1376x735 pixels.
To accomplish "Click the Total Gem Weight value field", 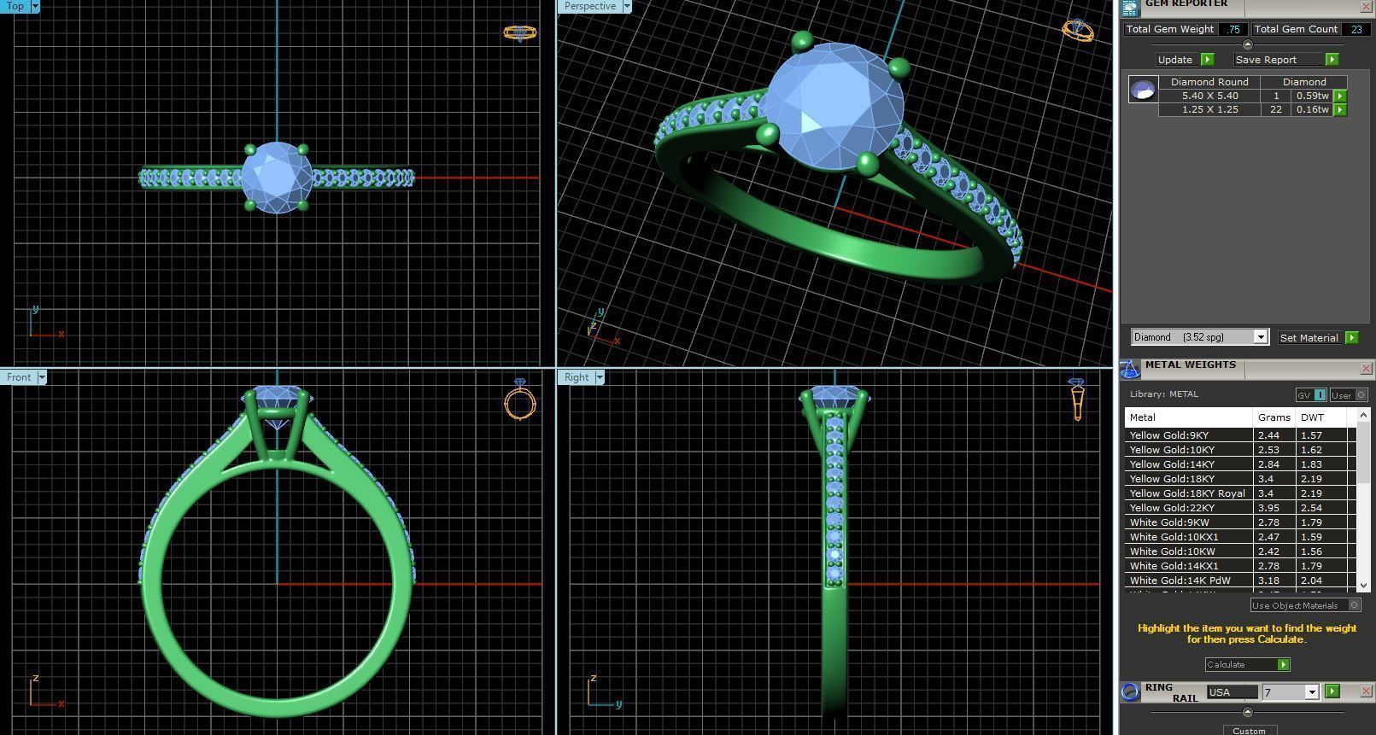I will click(x=1233, y=29).
